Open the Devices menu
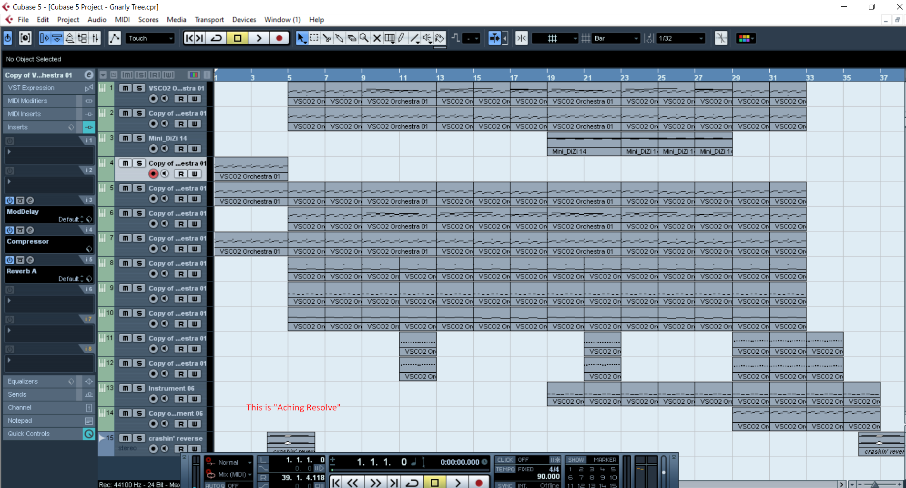Viewport: 906px width, 488px height. coord(244,20)
